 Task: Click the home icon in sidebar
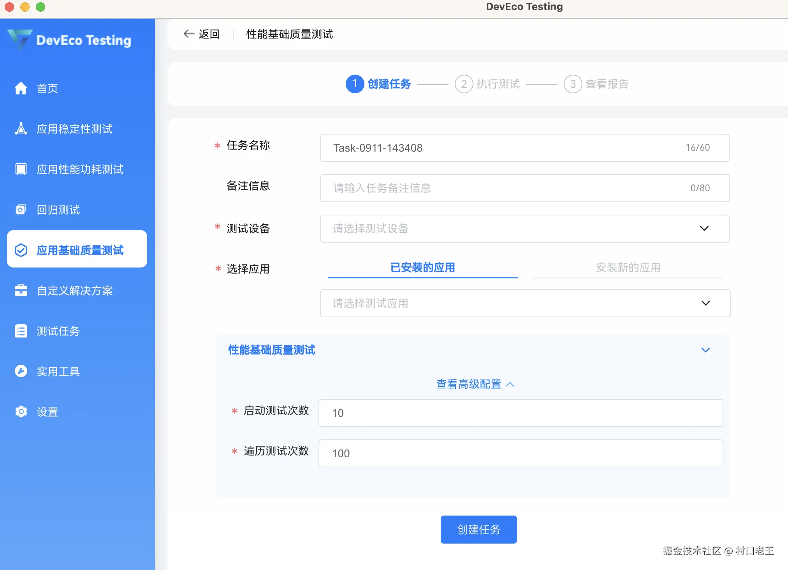(21, 88)
